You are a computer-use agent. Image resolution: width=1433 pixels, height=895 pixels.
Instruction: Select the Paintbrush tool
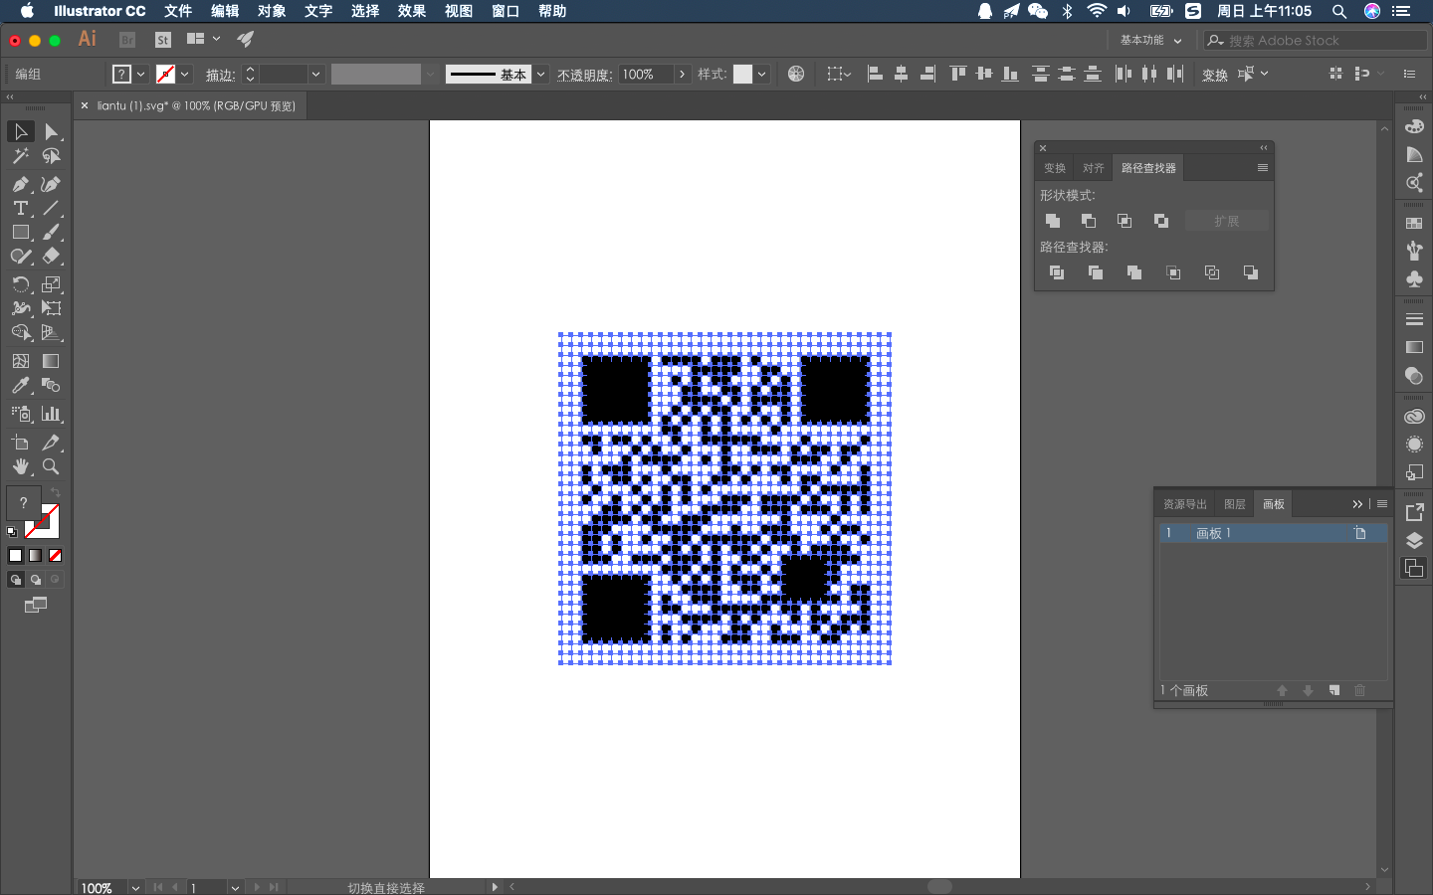[x=51, y=232]
